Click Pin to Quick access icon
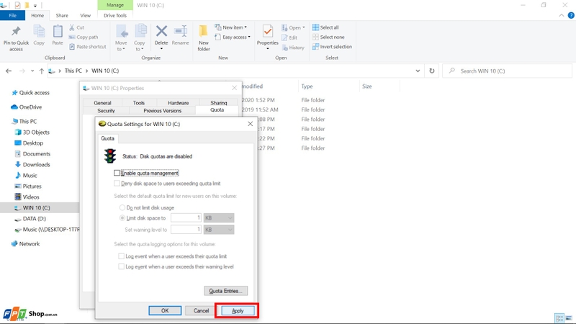 point(16,32)
